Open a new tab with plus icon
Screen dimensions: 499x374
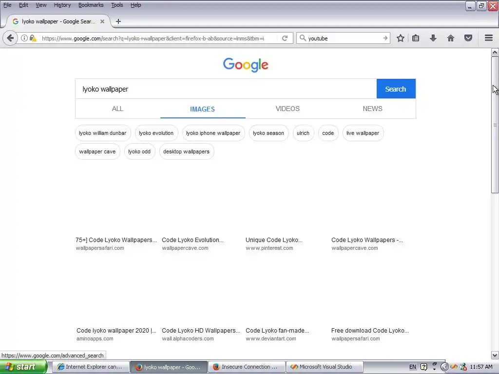click(x=118, y=21)
